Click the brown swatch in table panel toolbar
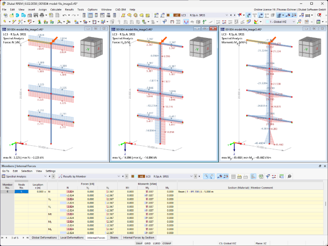Screen dimensions: 328x246 coord(132,177)
